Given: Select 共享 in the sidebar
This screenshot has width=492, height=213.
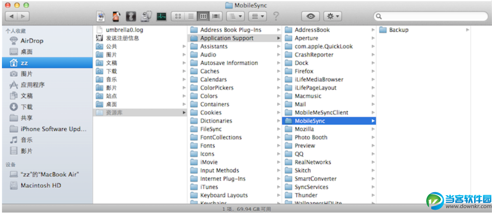Looking at the screenshot, I should 47,118.
